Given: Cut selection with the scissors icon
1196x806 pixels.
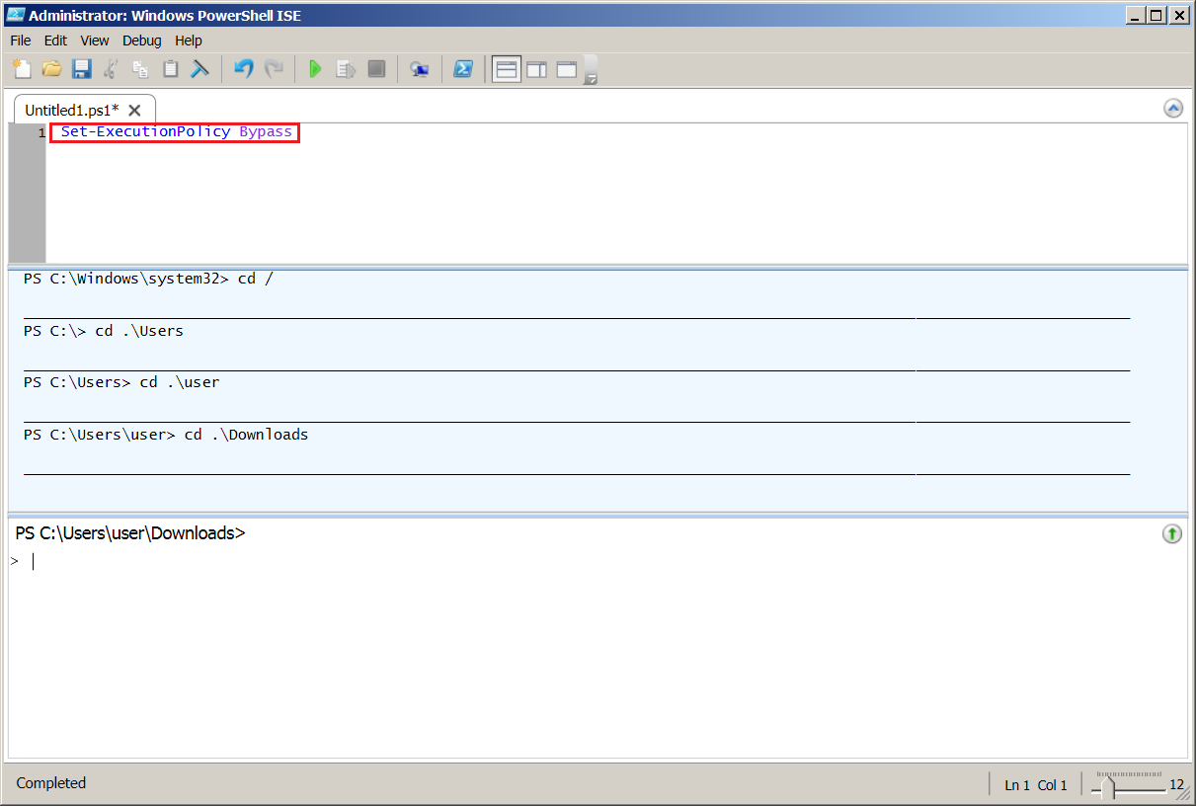Looking at the screenshot, I should 111,68.
